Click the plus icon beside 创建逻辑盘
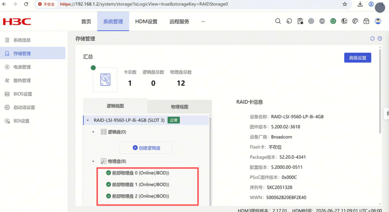Viewport: 389px width, 212px height. (135, 148)
